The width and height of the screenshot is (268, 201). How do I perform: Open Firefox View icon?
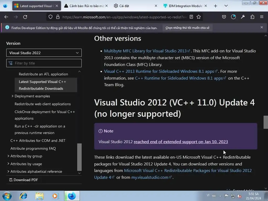click(x=5, y=6)
